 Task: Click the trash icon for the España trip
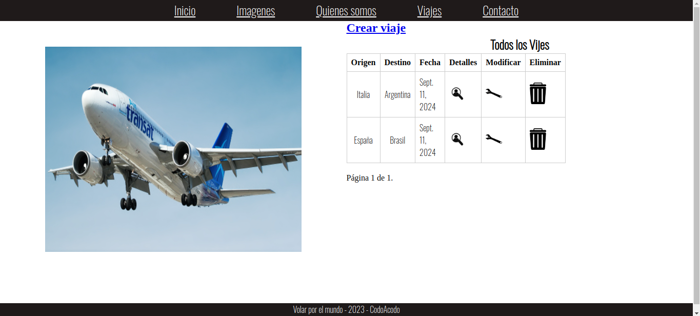[x=537, y=139]
